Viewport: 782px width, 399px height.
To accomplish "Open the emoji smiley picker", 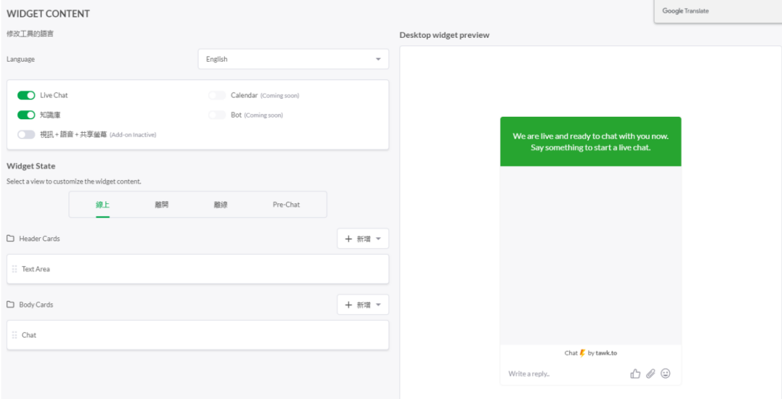I will tap(666, 374).
